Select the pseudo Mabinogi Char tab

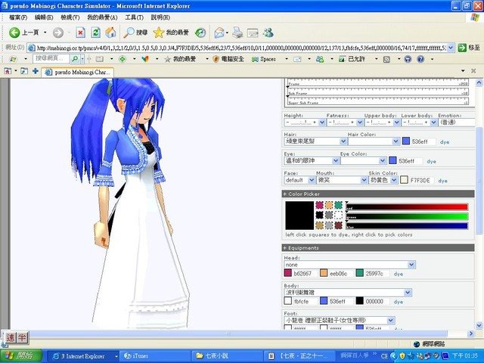click(x=78, y=73)
